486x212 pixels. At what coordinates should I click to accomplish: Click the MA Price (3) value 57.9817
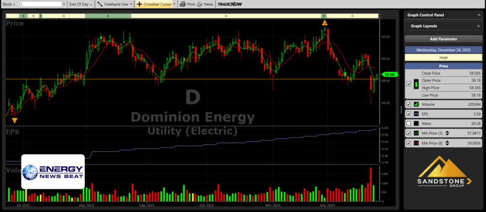pyautogui.click(x=474, y=134)
